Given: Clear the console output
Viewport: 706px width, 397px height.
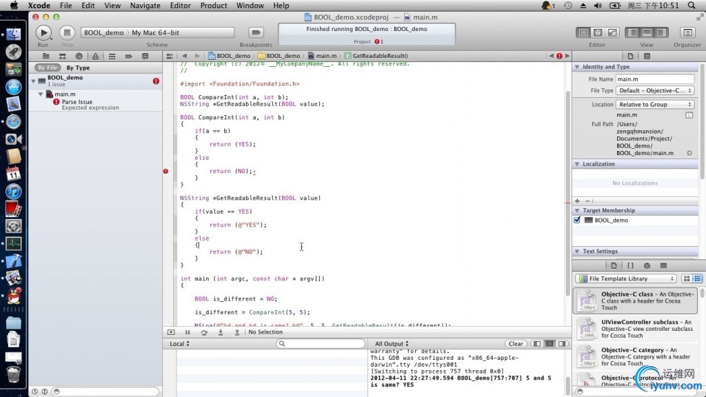Looking at the screenshot, I should click(516, 343).
